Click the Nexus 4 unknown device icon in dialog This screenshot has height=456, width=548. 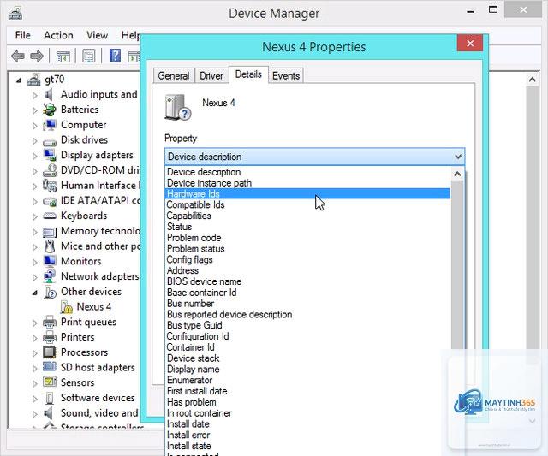pyautogui.click(x=177, y=108)
